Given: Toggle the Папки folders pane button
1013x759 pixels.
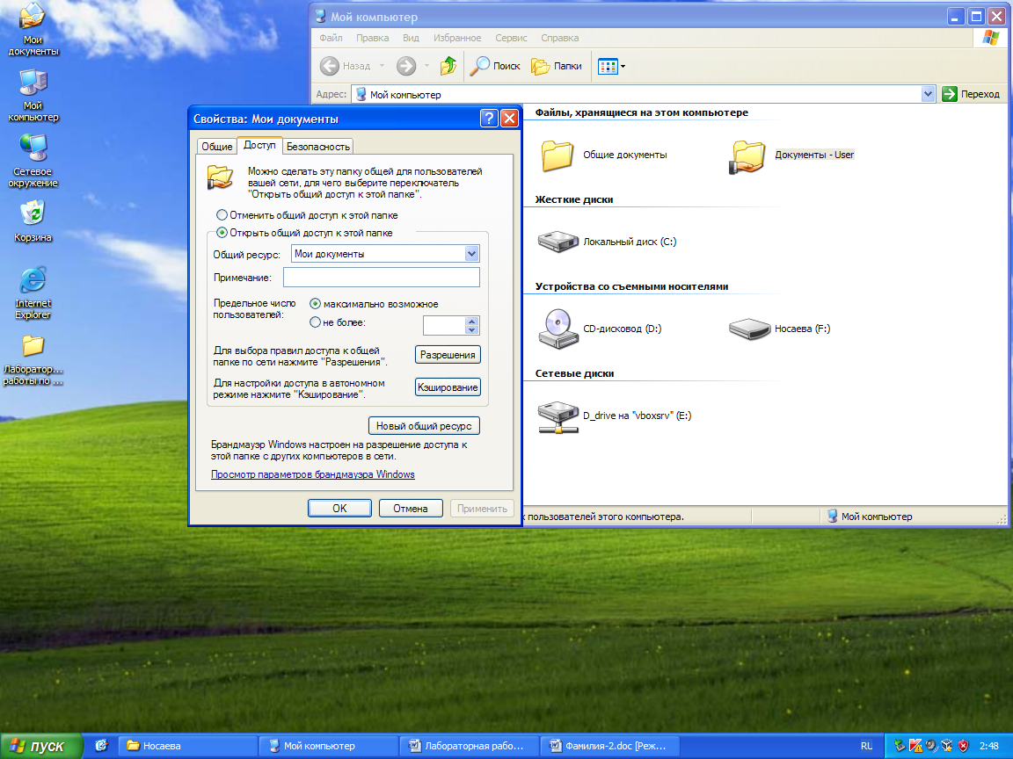Looking at the screenshot, I should pos(557,66).
